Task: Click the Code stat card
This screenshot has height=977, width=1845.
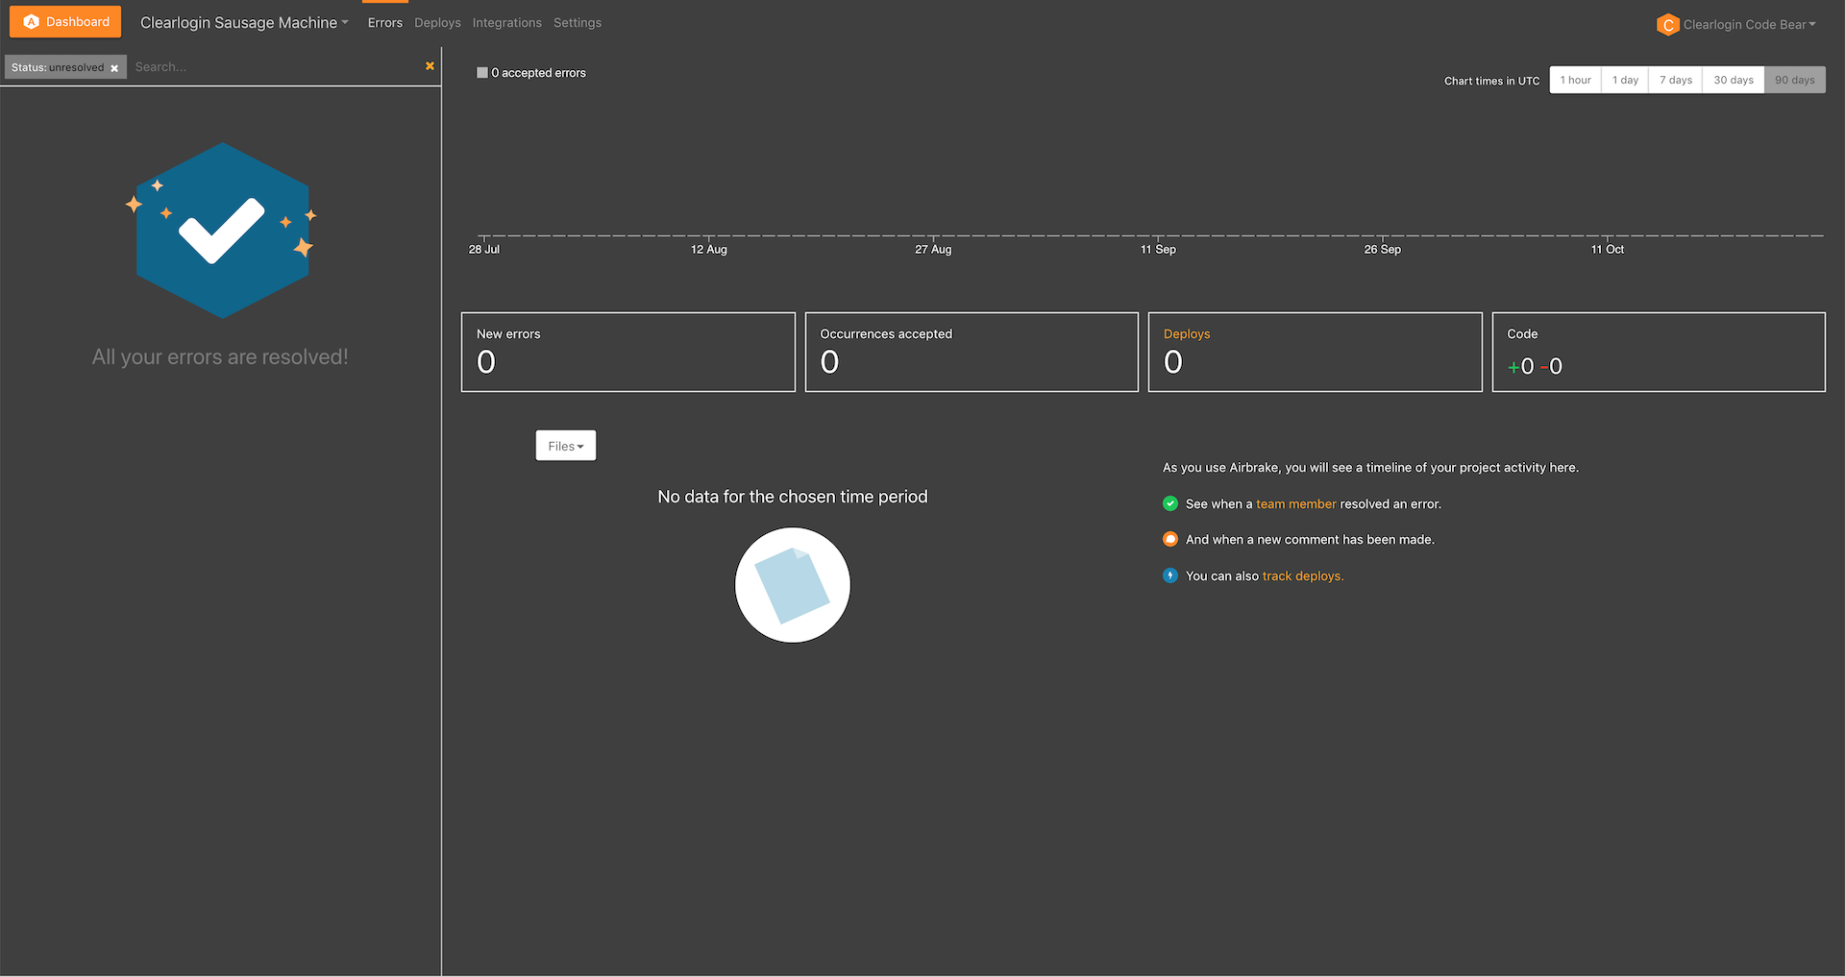Action: click(x=1659, y=352)
